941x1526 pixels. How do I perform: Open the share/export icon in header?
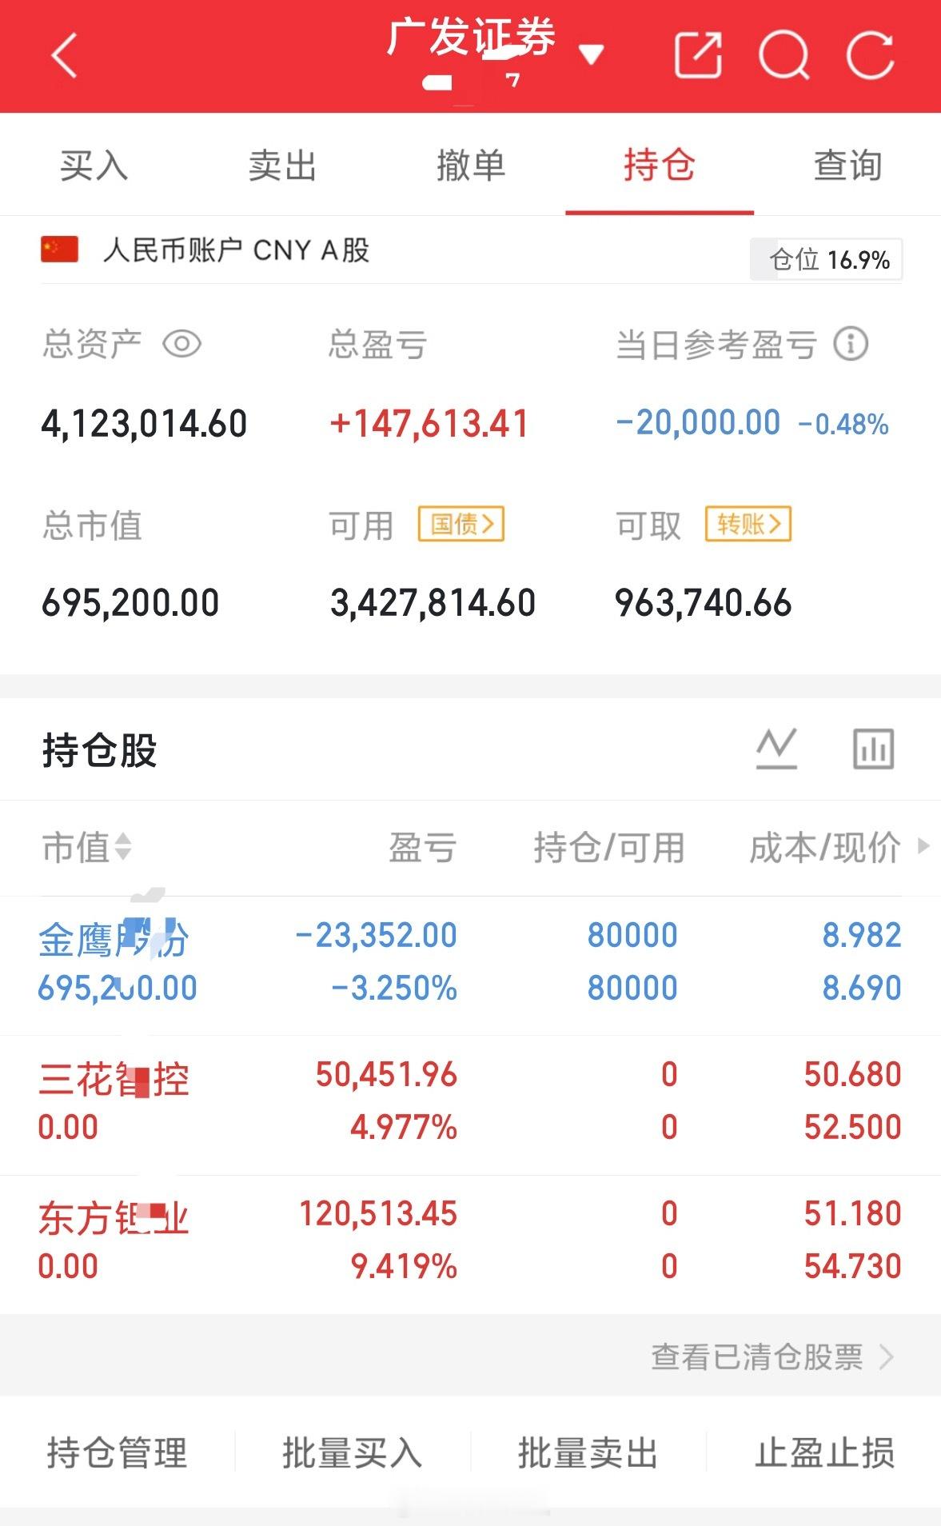[x=698, y=55]
